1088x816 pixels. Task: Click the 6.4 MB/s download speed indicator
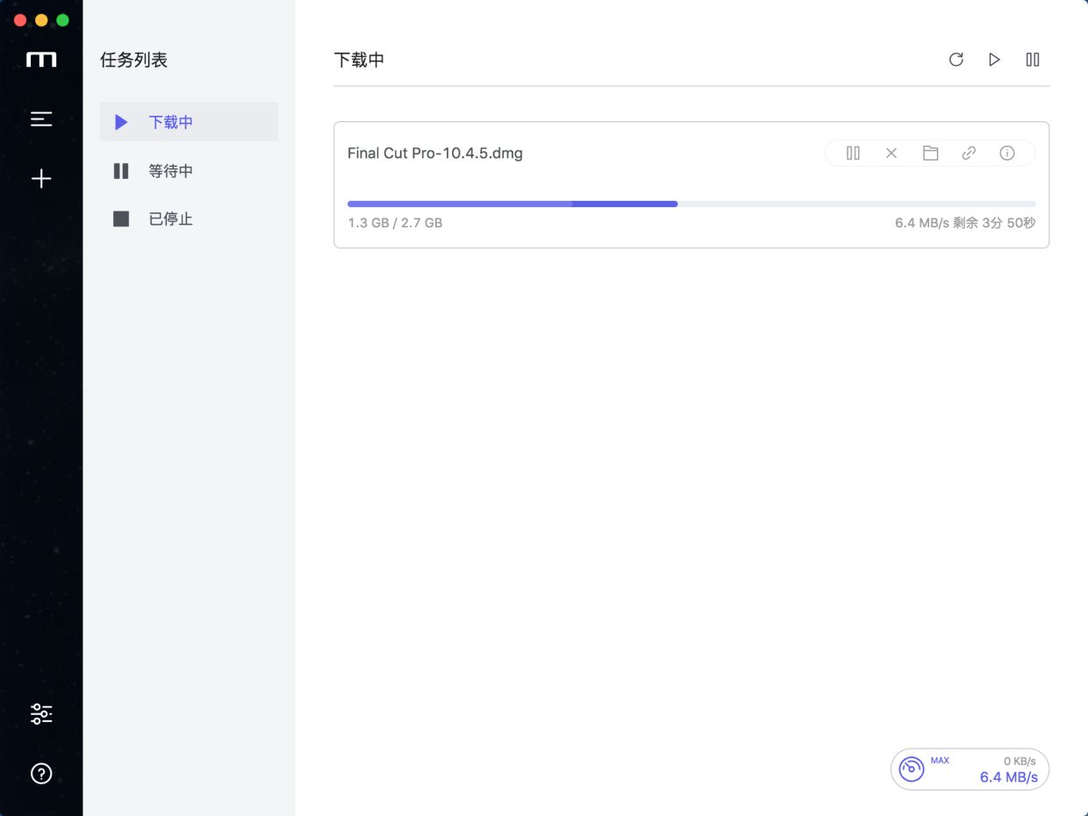(1009, 777)
